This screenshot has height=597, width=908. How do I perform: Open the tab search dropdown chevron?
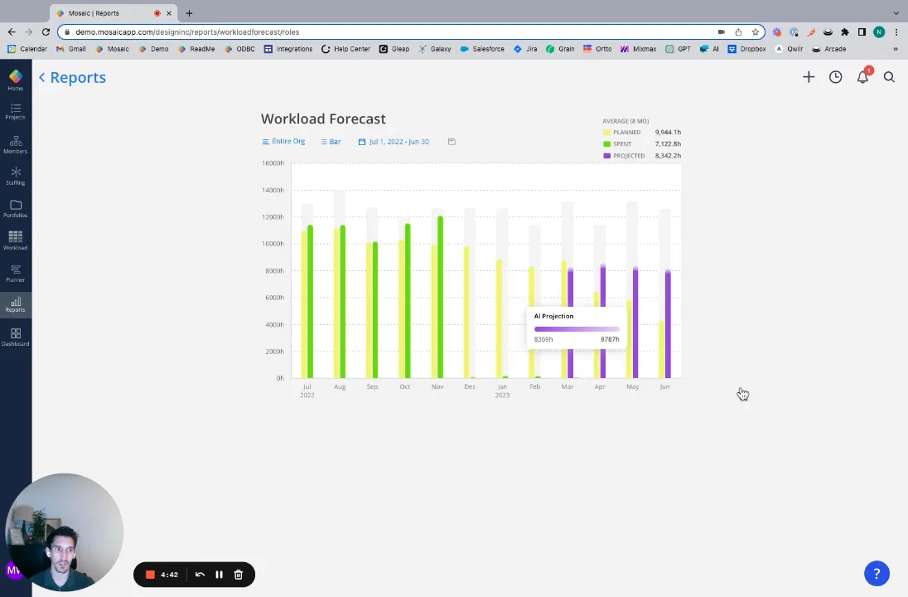896,12
